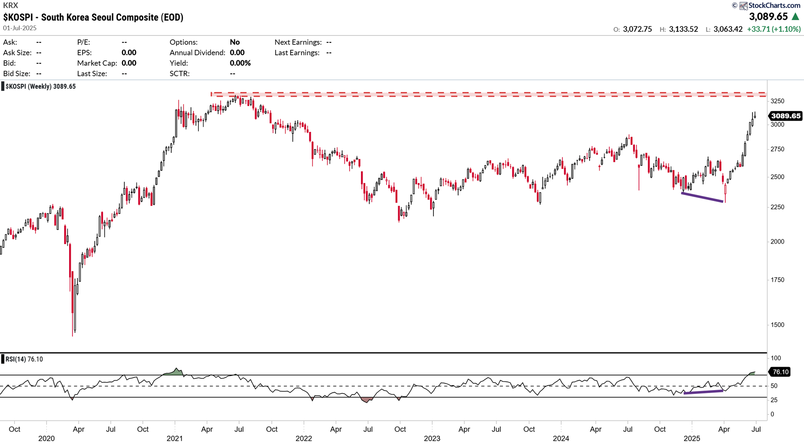Click the 76.10 RSI value tag
The height and width of the screenshot is (445, 804).
click(780, 372)
